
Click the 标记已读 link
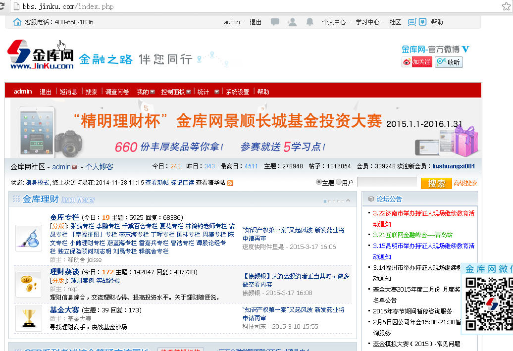click(x=182, y=183)
